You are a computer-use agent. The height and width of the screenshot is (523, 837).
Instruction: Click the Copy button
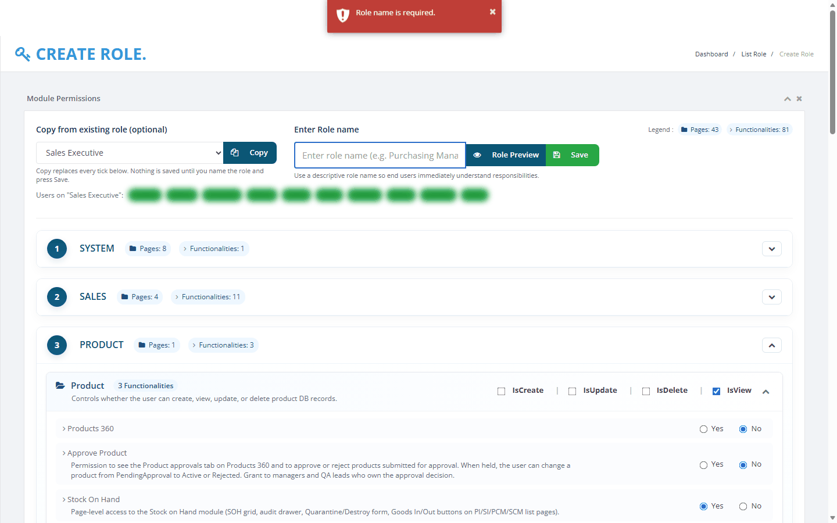tap(250, 153)
